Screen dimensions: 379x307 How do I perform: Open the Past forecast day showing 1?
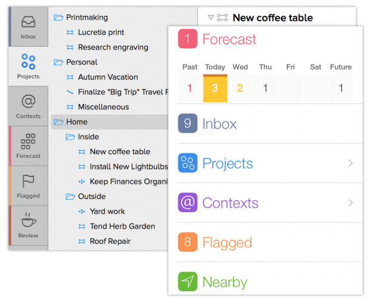189,88
